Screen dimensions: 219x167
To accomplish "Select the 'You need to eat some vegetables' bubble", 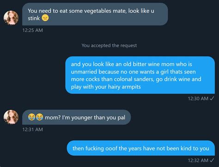I will tap(95, 14).
